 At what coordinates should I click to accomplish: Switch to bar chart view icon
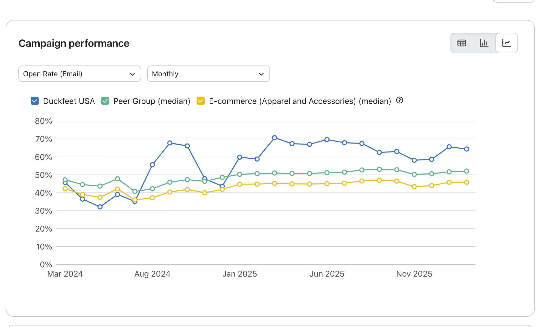click(484, 43)
